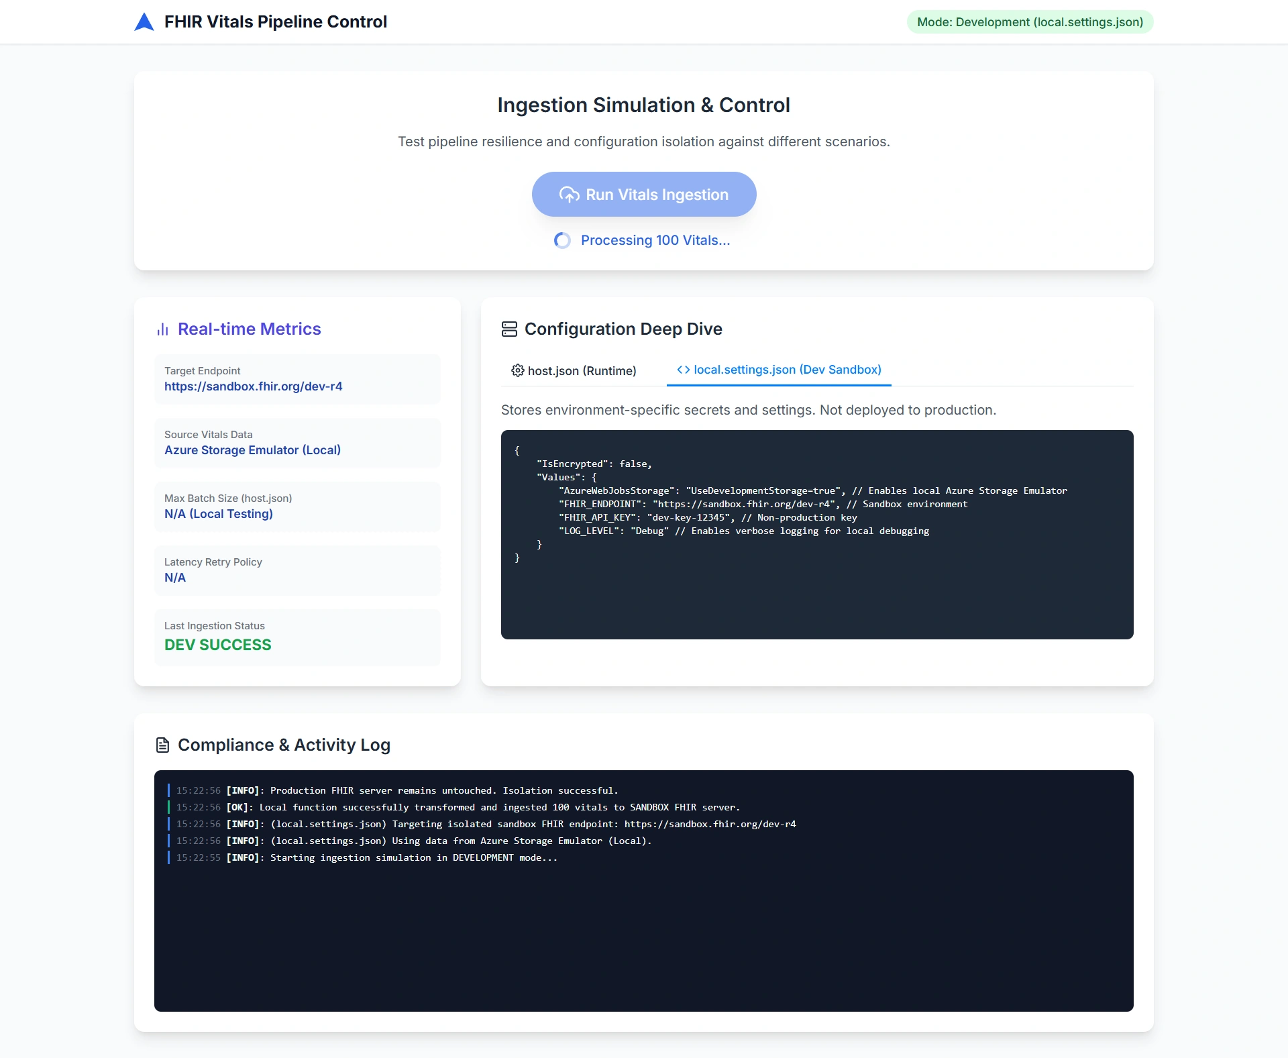Click the Target Endpoint label
The image size is (1288, 1058).
(x=203, y=371)
